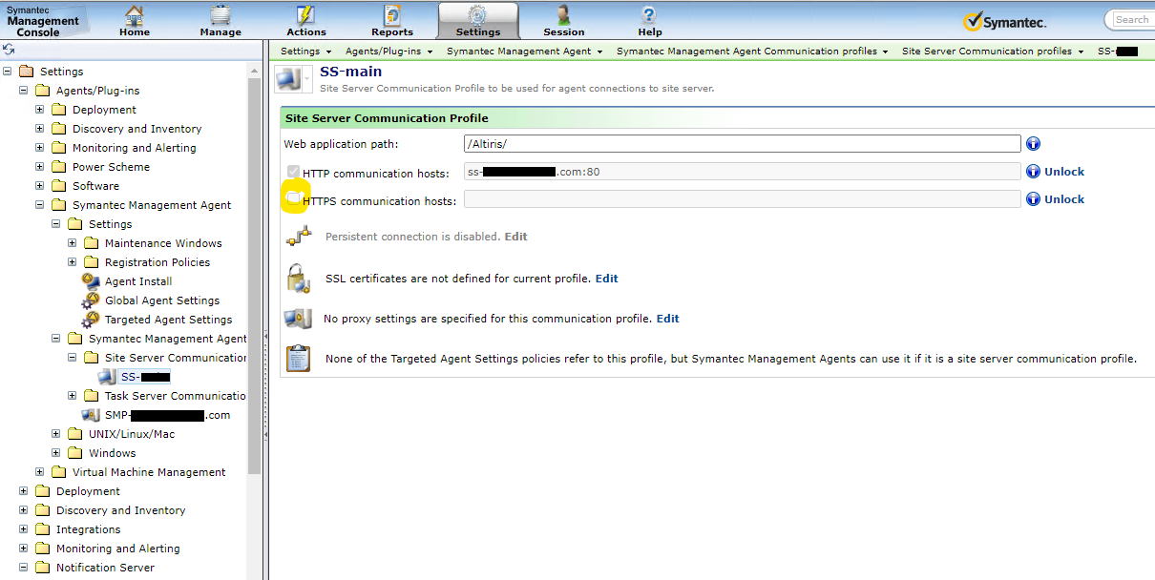
Task: Click the info icon beside Web application path
Action: (x=1033, y=144)
